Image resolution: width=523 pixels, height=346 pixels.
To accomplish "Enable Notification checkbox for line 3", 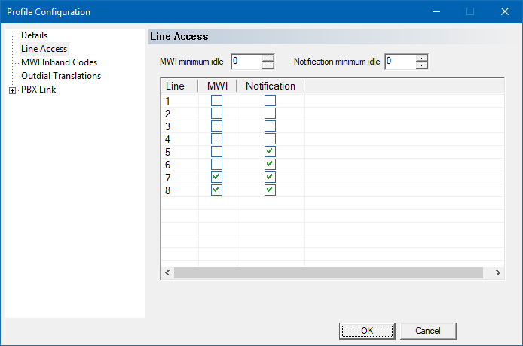I will coord(271,126).
